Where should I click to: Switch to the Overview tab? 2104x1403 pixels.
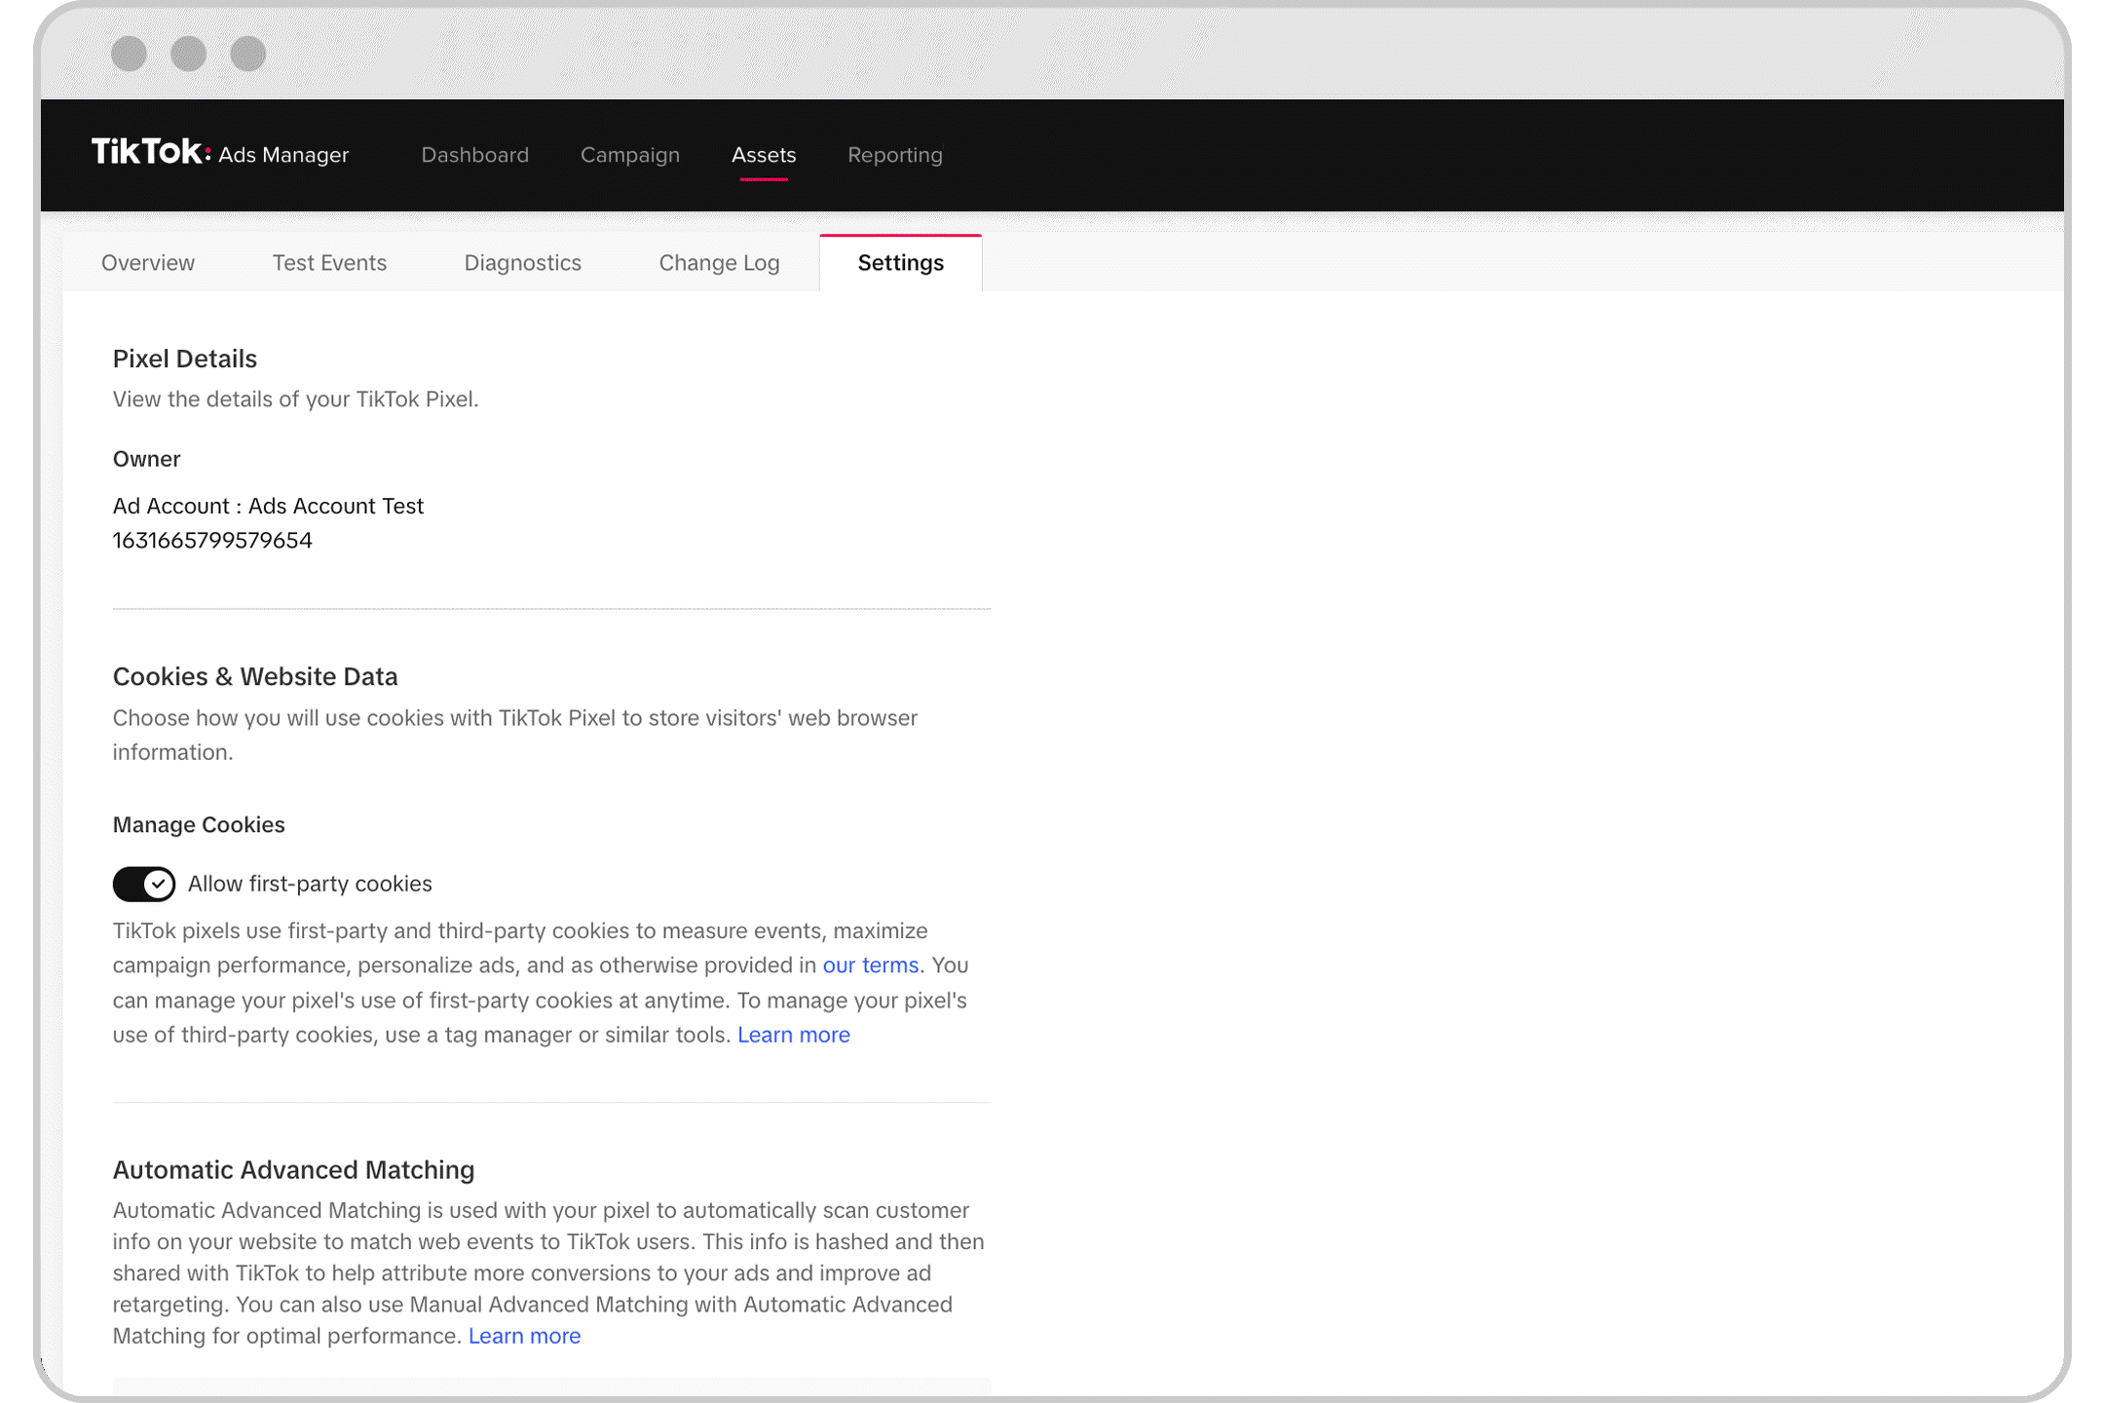pos(147,261)
